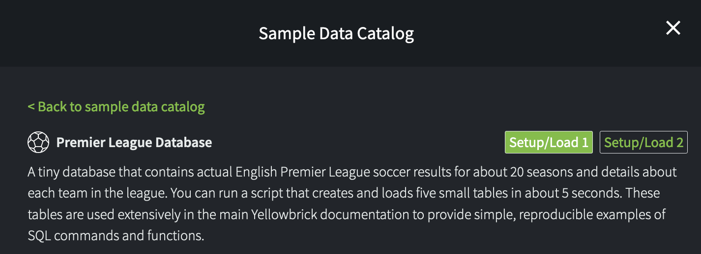
Task: Click the Sample Data Catalog header title
Action: coord(336,33)
